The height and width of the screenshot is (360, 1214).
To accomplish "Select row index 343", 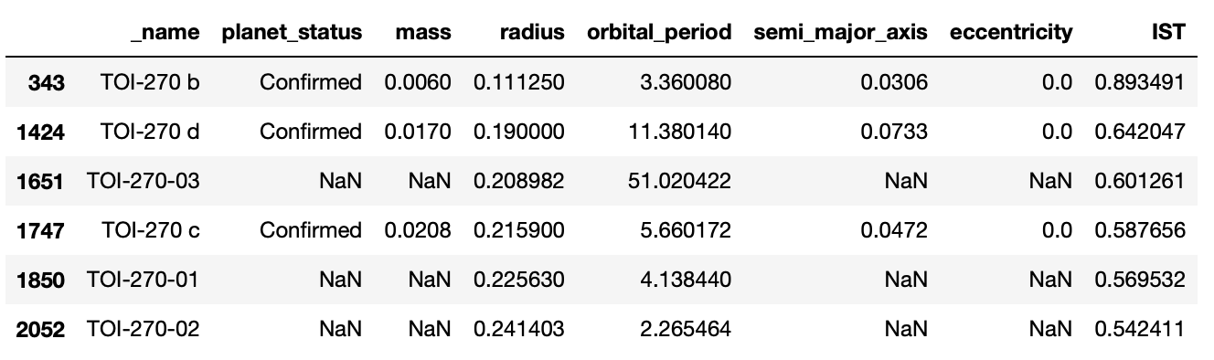I will pos(47,82).
